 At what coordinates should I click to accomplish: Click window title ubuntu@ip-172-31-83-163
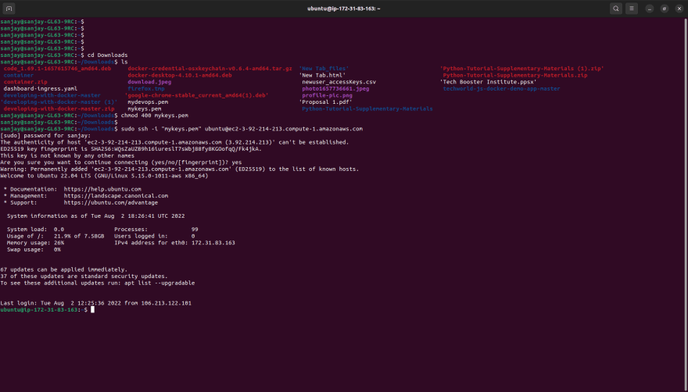pyautogui.click(x=343, y=9)
